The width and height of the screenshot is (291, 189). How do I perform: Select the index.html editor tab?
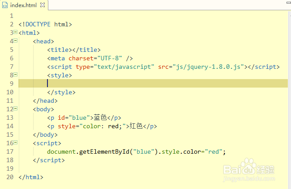(24, 5)
